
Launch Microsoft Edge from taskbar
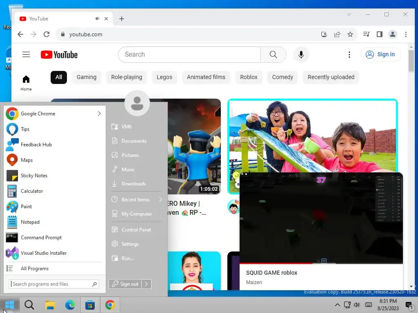(x=70, y=305)
